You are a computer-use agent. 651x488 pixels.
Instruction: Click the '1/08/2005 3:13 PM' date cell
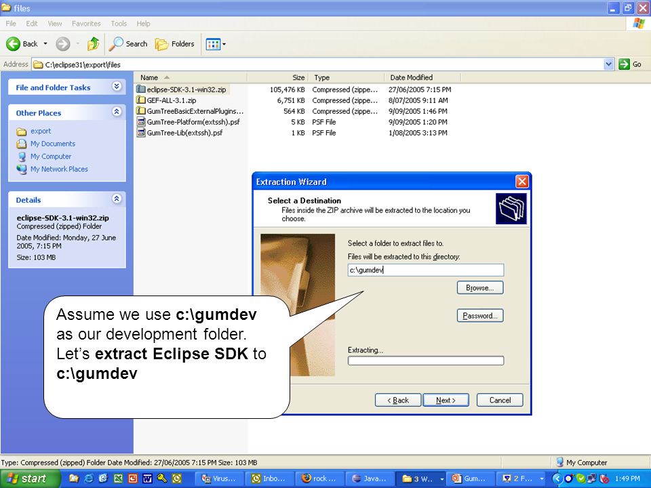pos(418,133)
